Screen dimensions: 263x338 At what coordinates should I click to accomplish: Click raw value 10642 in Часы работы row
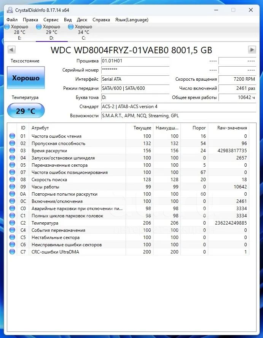[x=241, y=187]
